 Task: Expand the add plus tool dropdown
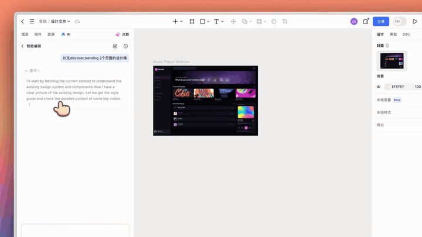[181, 22]
